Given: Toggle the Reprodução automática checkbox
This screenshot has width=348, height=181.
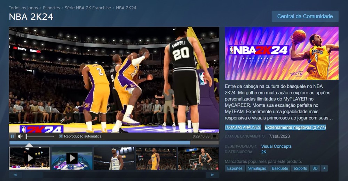Looking at the screenshot, I should click(61, 136).
